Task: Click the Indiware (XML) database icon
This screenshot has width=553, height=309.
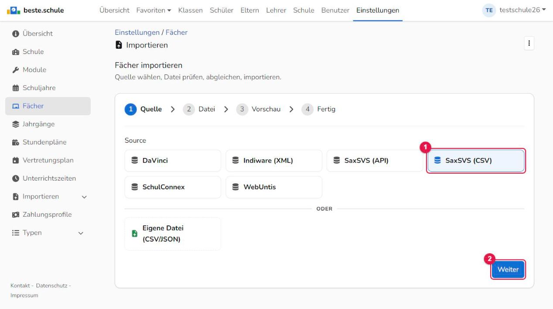Action: [236, 161]
